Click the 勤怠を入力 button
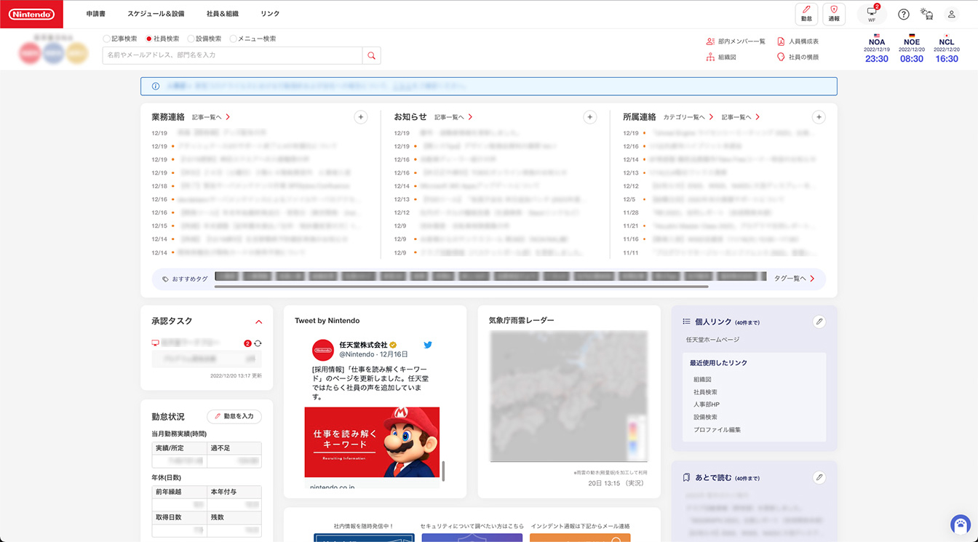This screenshot has height=542, width=978. coord(234,416)
